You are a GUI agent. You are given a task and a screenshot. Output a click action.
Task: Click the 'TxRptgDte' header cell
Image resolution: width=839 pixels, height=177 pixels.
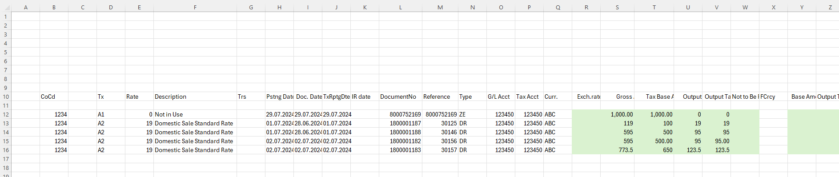pos(337,97)
